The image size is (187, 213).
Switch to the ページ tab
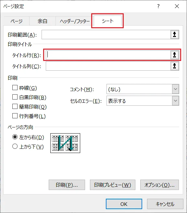click(x=17, y=21)
